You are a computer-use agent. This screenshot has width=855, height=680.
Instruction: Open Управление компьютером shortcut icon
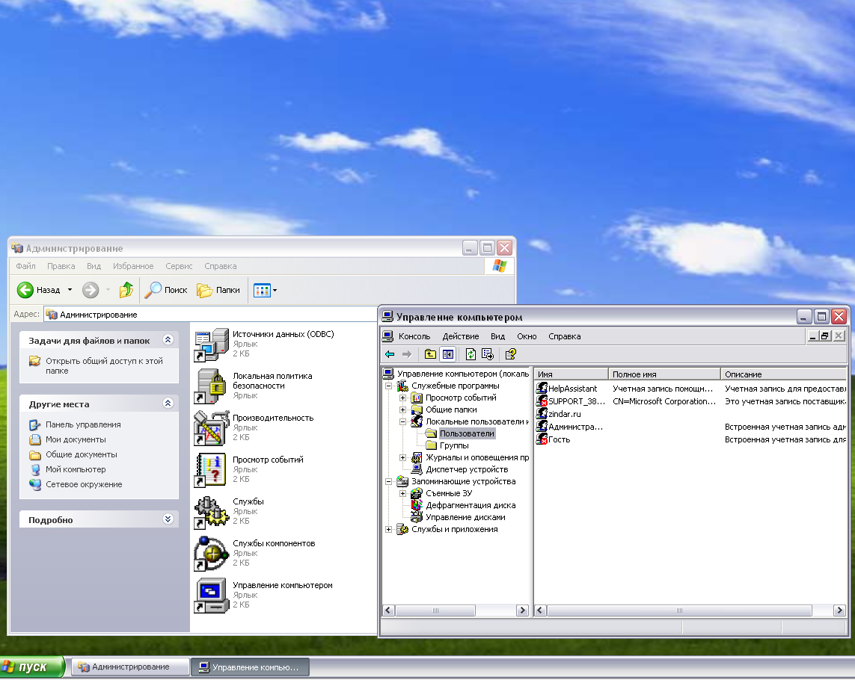[x=211, y=596]
